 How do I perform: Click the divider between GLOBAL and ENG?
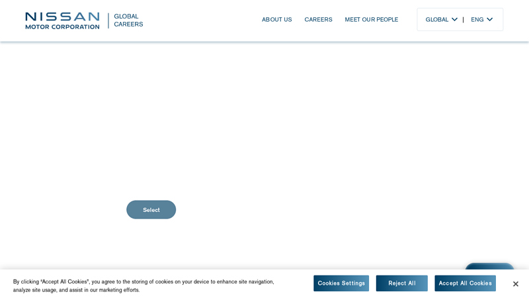click(x=463, y=20)
